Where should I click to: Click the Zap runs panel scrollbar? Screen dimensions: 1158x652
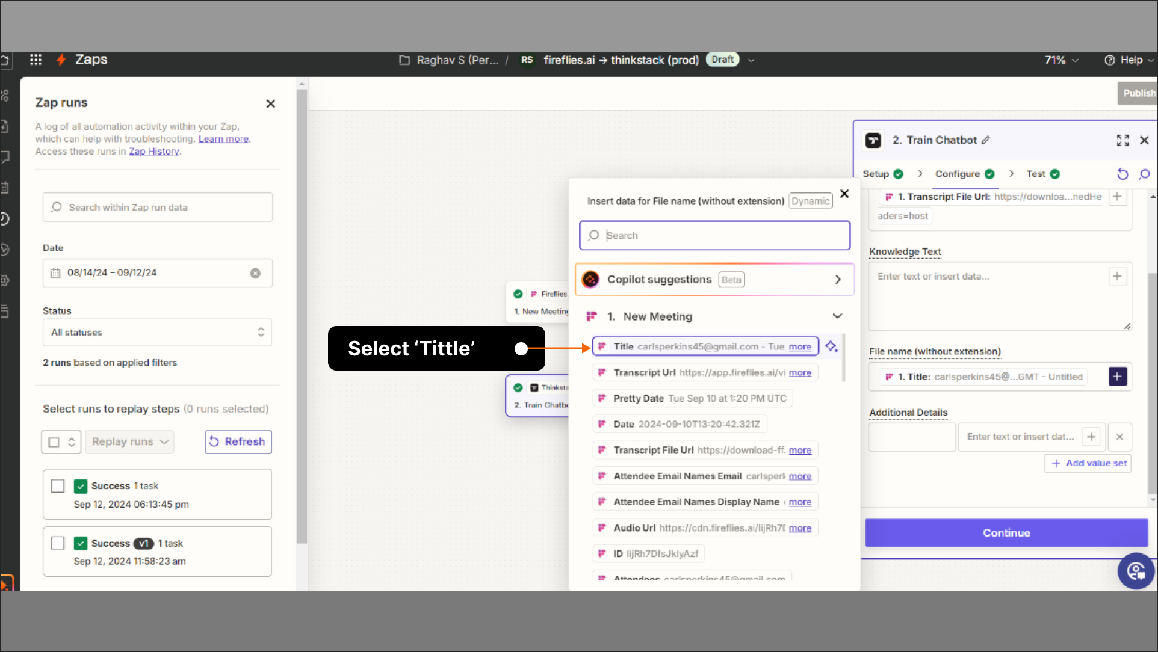tap(302, 316)
